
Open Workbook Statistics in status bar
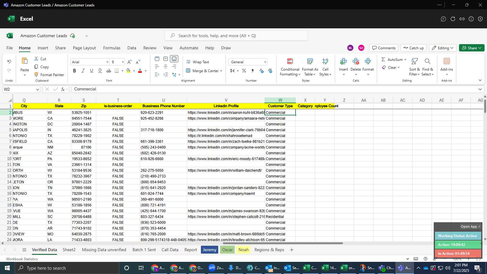pos(22,259)
